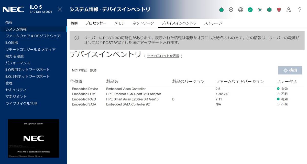
Task: Open the user session person icon
Action: [x=289, y=10]
